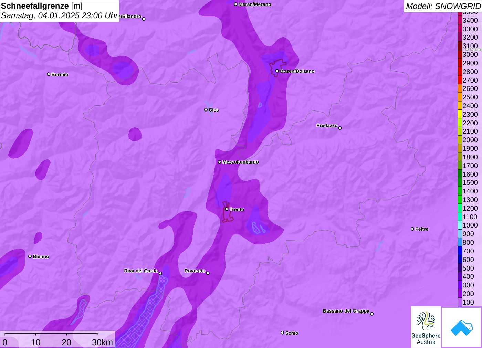Click the Schio location marker
The height and width of the screenshot is (348, 482).
[282, 333]
